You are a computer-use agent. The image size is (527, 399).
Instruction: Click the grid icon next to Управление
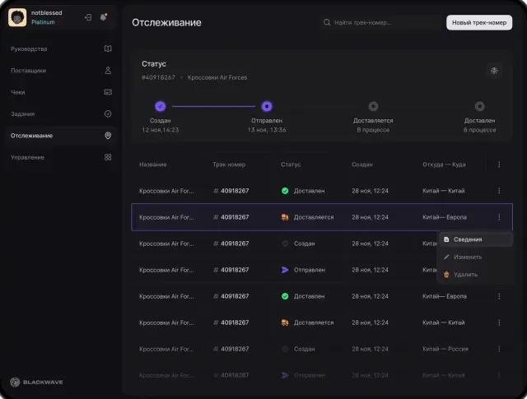point(108,157)
